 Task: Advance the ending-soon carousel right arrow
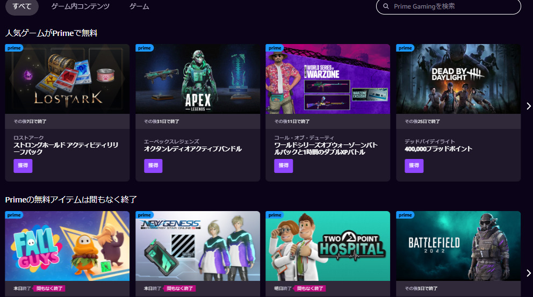(x=529, y=273)
